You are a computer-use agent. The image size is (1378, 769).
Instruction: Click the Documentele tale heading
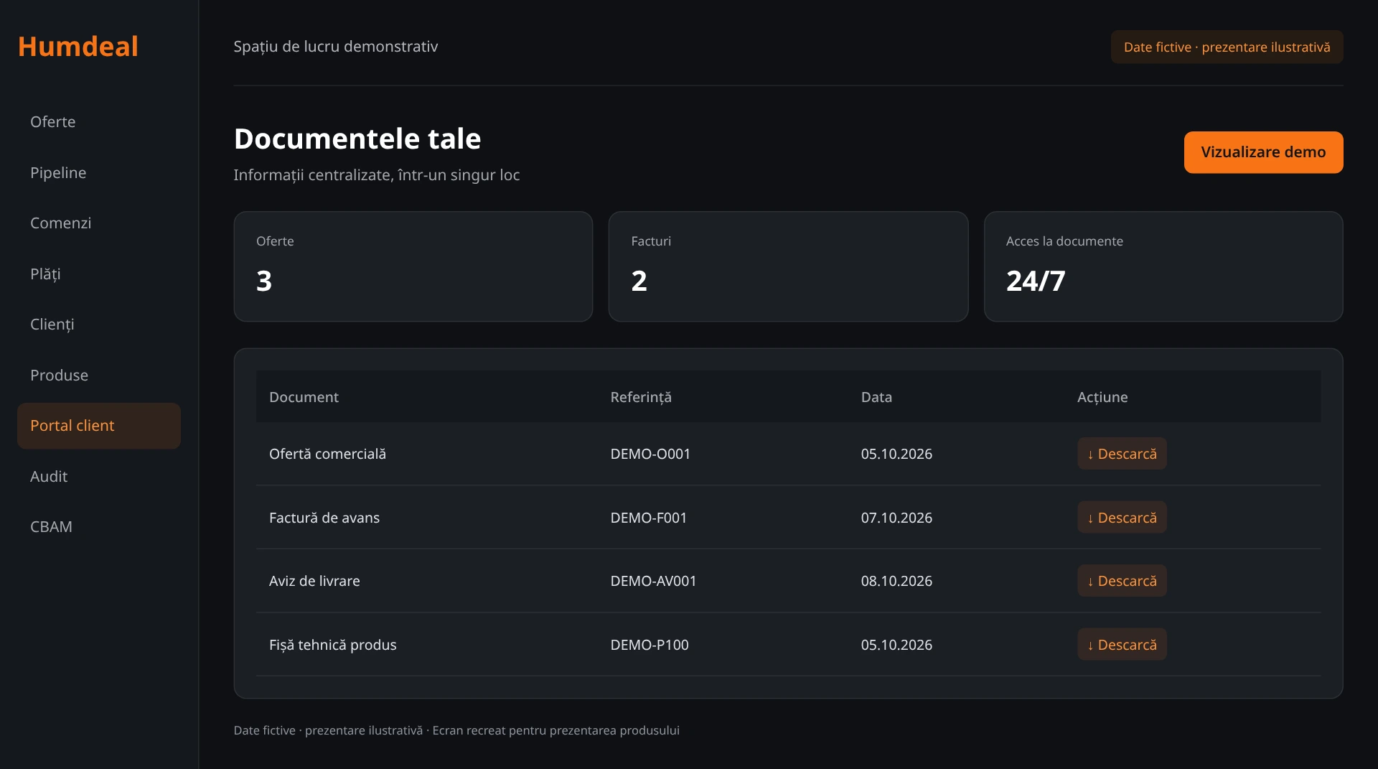click(x=357, y=139)
